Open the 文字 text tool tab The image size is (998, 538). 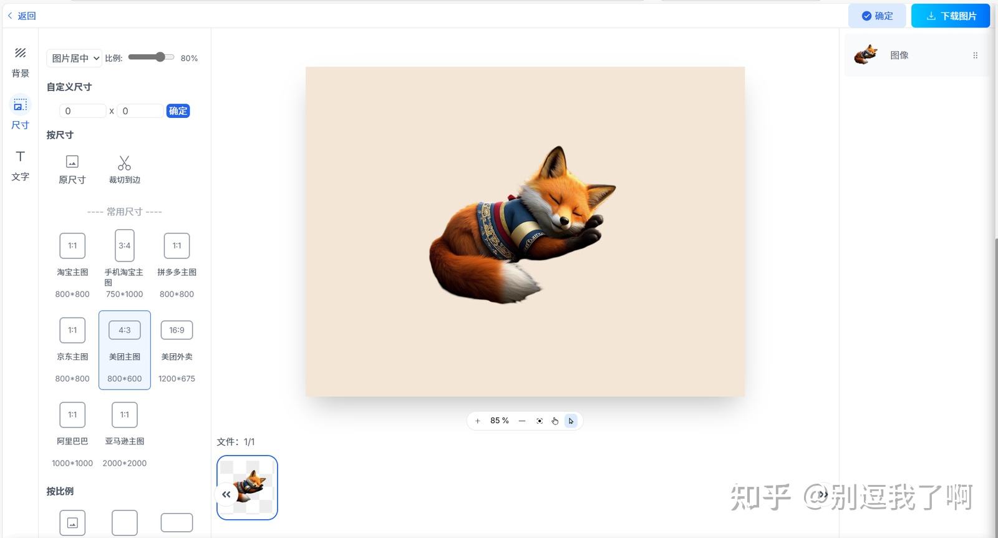click(x=21, y=165)
